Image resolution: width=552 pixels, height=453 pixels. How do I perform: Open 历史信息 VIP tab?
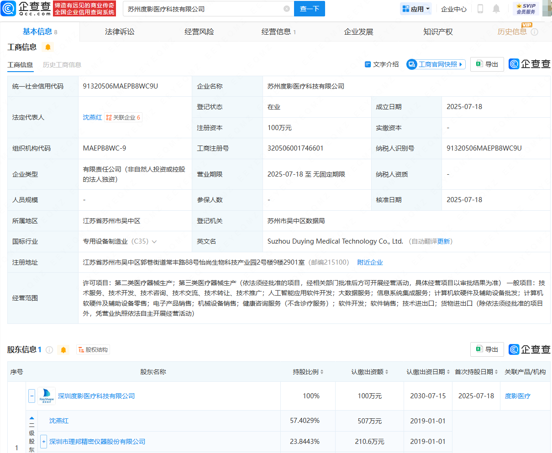click(x=512, y=31)
